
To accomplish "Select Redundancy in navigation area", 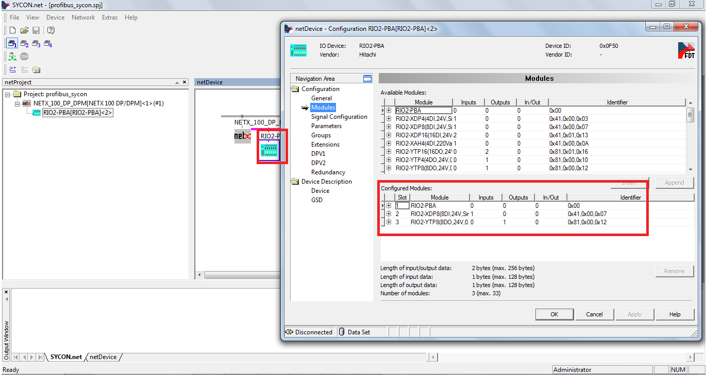I will click(328, 172).
